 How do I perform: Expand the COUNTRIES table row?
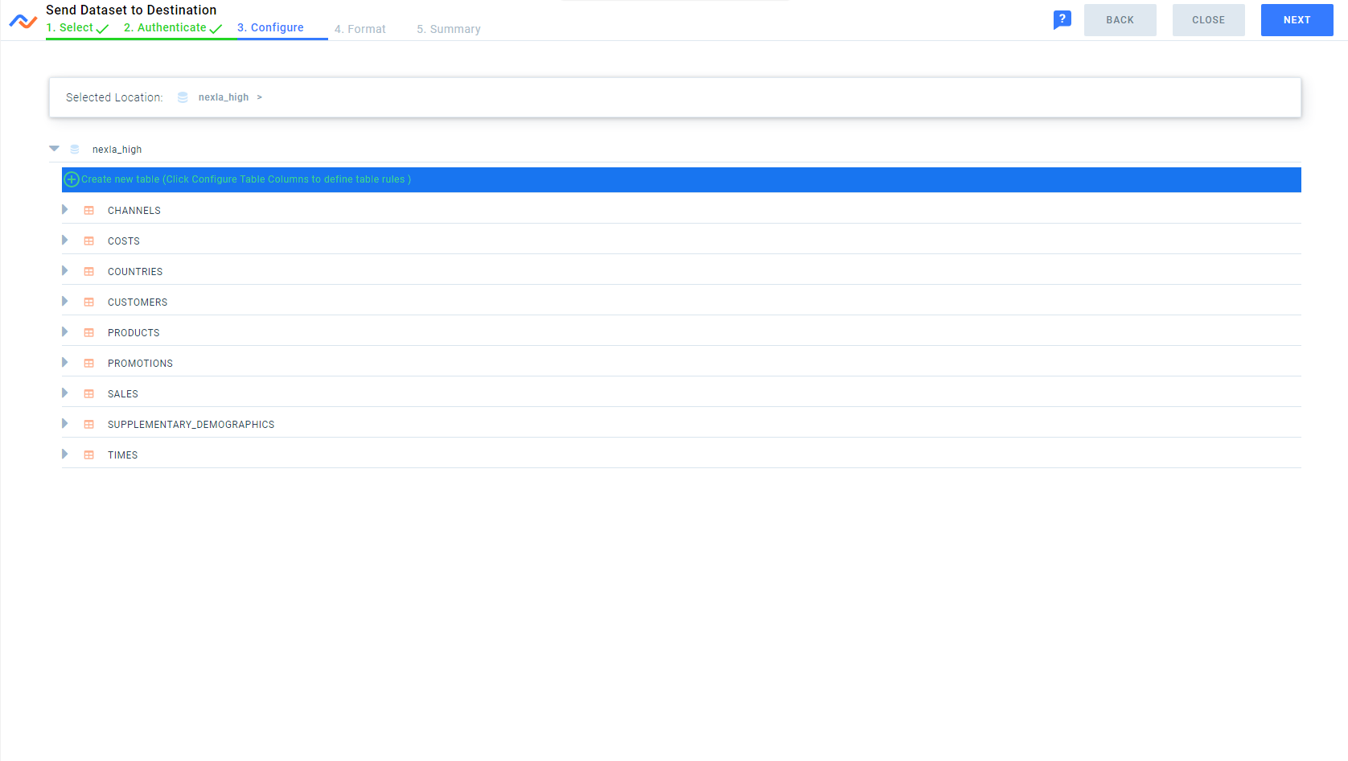click(65, 271)
